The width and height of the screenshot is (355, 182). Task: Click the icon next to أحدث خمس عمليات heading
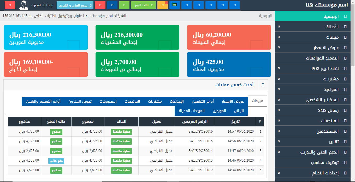click(263, 85)
